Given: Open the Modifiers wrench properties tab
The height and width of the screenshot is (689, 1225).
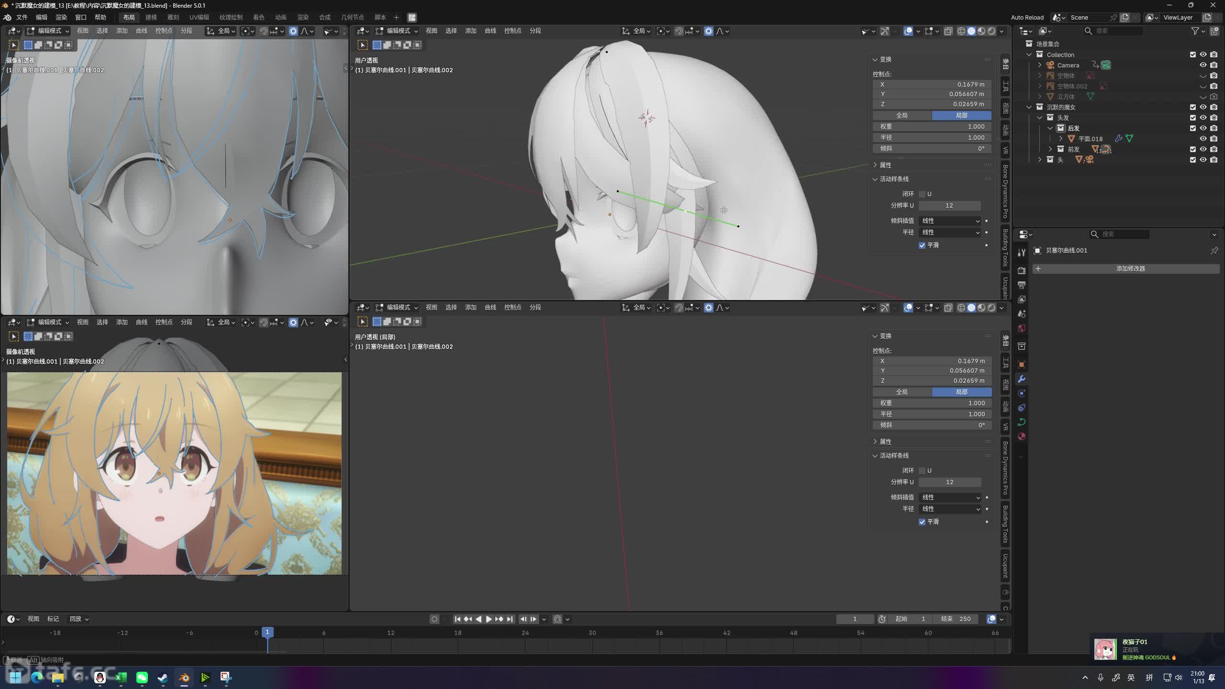Looking at the screenshot, I should [x=1022, y=379].
